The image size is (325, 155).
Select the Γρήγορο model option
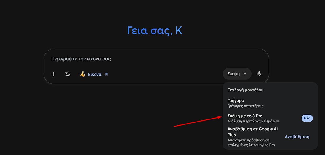[x=270, y=103]
